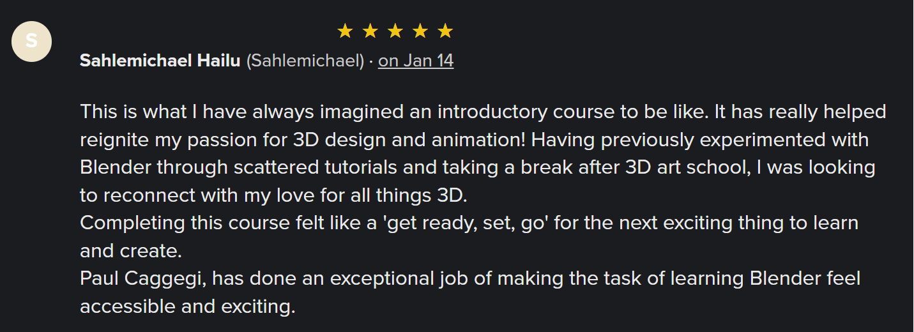Click the line starting "Blender through scattered tutorials"

(477, 167)
